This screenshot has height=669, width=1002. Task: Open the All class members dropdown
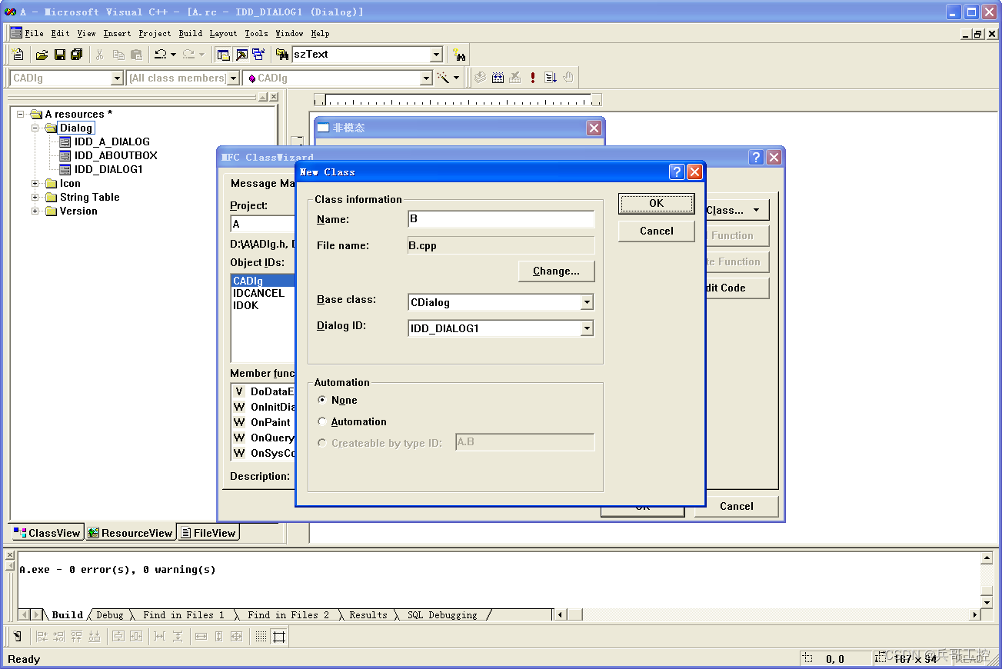tap(234, 78)
